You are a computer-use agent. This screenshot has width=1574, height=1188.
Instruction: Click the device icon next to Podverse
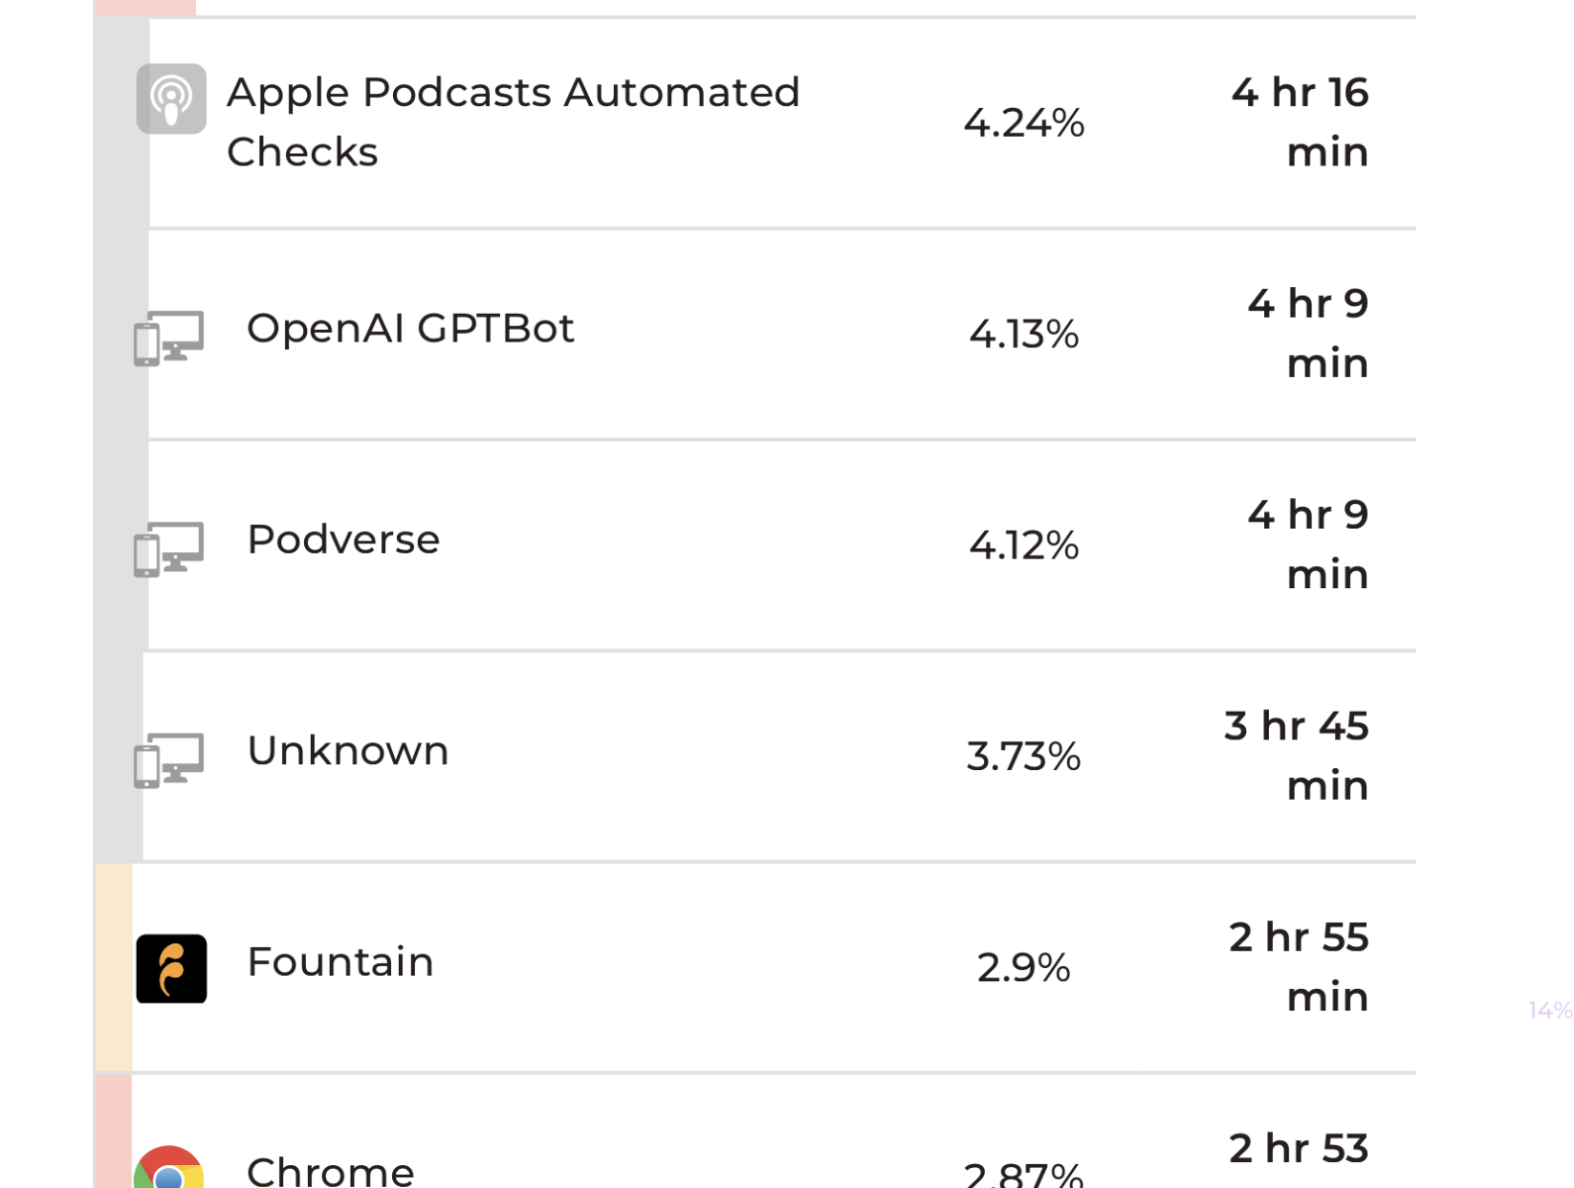pos(168,549)
